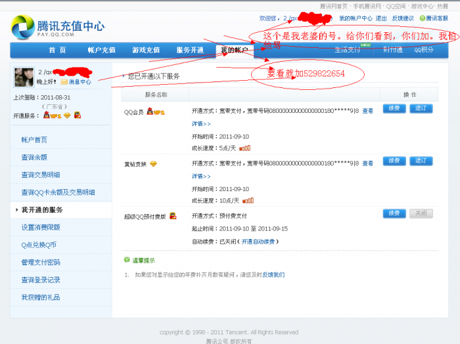Viewport: 460px width, 344px height.
Task: Open 帐户首页 in the sidebar
Action: 34,140
